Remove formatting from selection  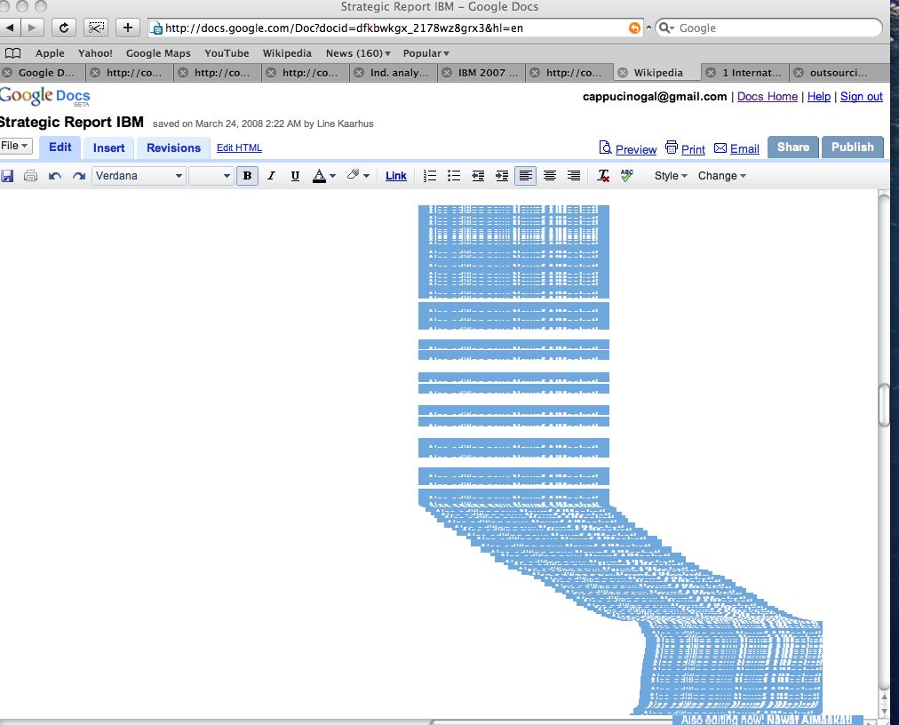603,176
